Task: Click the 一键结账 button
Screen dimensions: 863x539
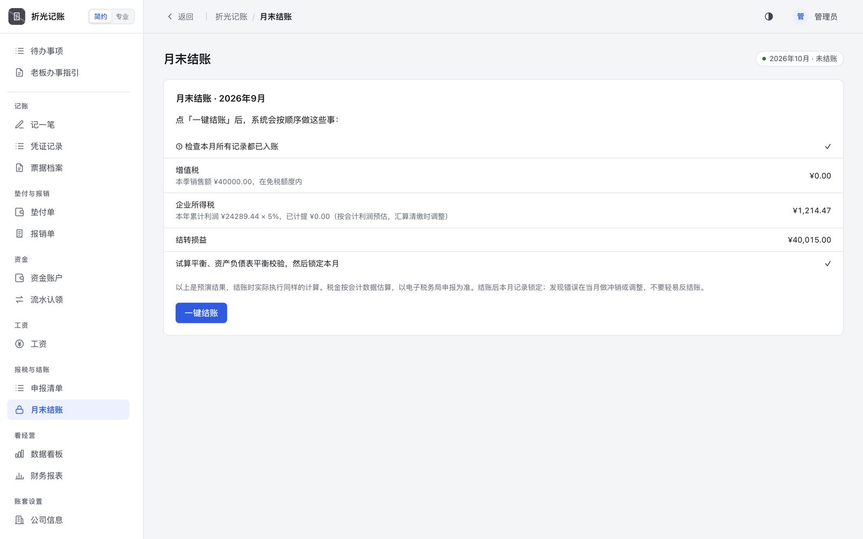Action: point(201,313)
